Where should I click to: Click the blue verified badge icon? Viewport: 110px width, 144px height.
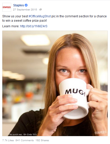pyautogui.click(x=26, y=5)
